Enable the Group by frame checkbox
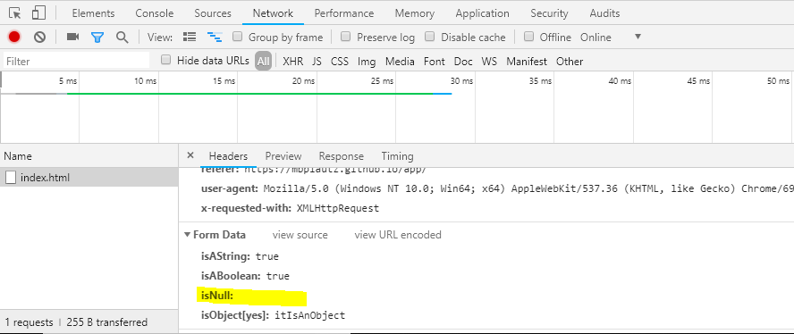The width and height of the screenshot is (794, 334). [237, 37]
